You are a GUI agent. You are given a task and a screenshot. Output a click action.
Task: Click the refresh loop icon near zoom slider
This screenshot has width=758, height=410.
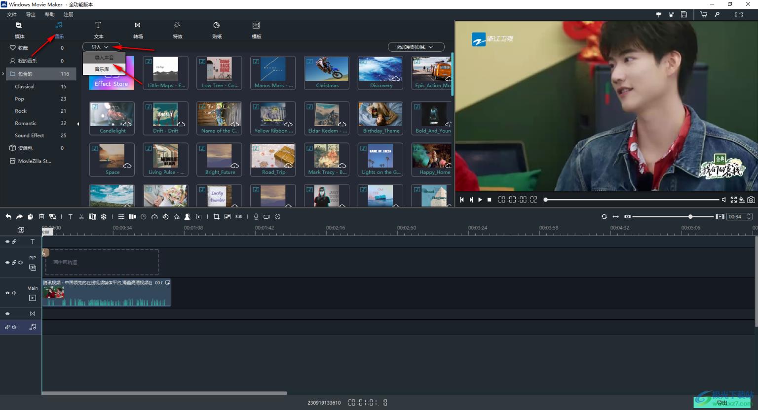pyautogui.click(x=604, y=217)
